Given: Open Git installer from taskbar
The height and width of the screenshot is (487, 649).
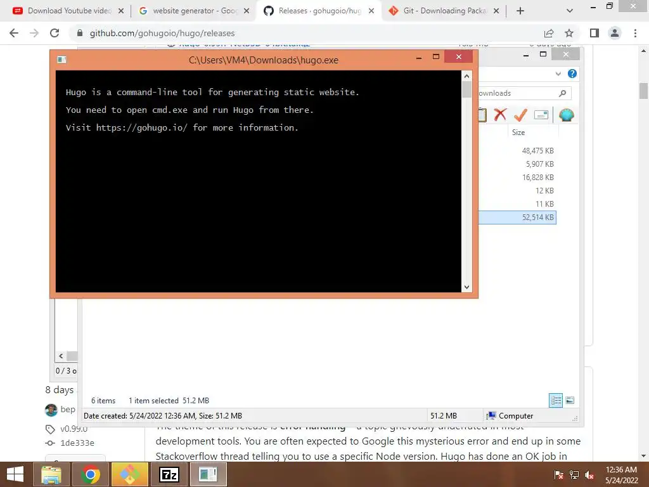Looking at the screenshot, I should (x=129, y=474).
